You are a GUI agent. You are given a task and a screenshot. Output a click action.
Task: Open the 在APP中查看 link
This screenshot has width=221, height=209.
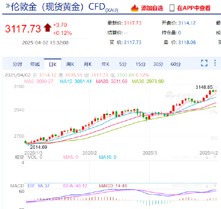point(194,8)
